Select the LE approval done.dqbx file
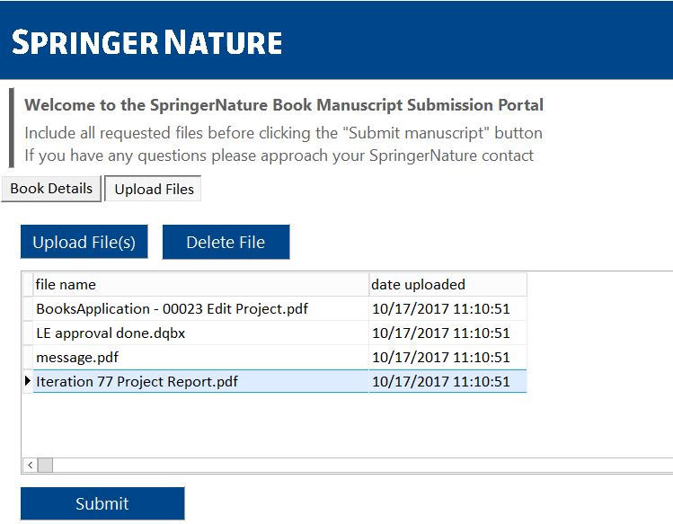Screen dimensions: 673x524 click(x=111, y=333)
